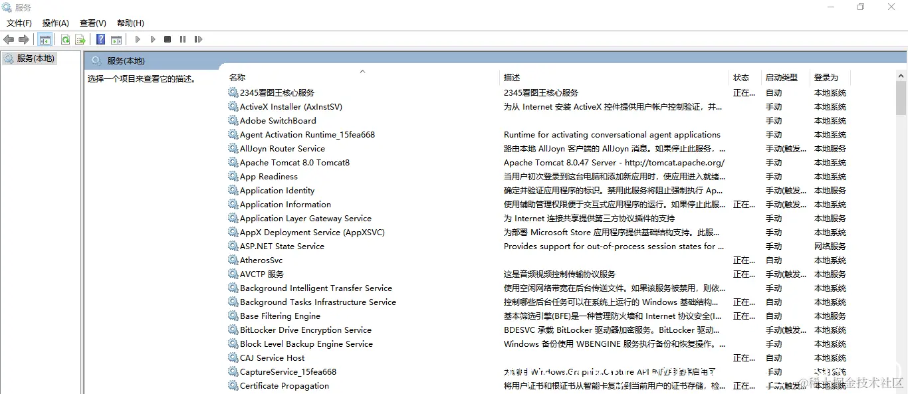The width and height of the screenshot is (908, 394).
Task: Click the Apache Tomcat 8.0.47 Server description
Action: [614, 162]
